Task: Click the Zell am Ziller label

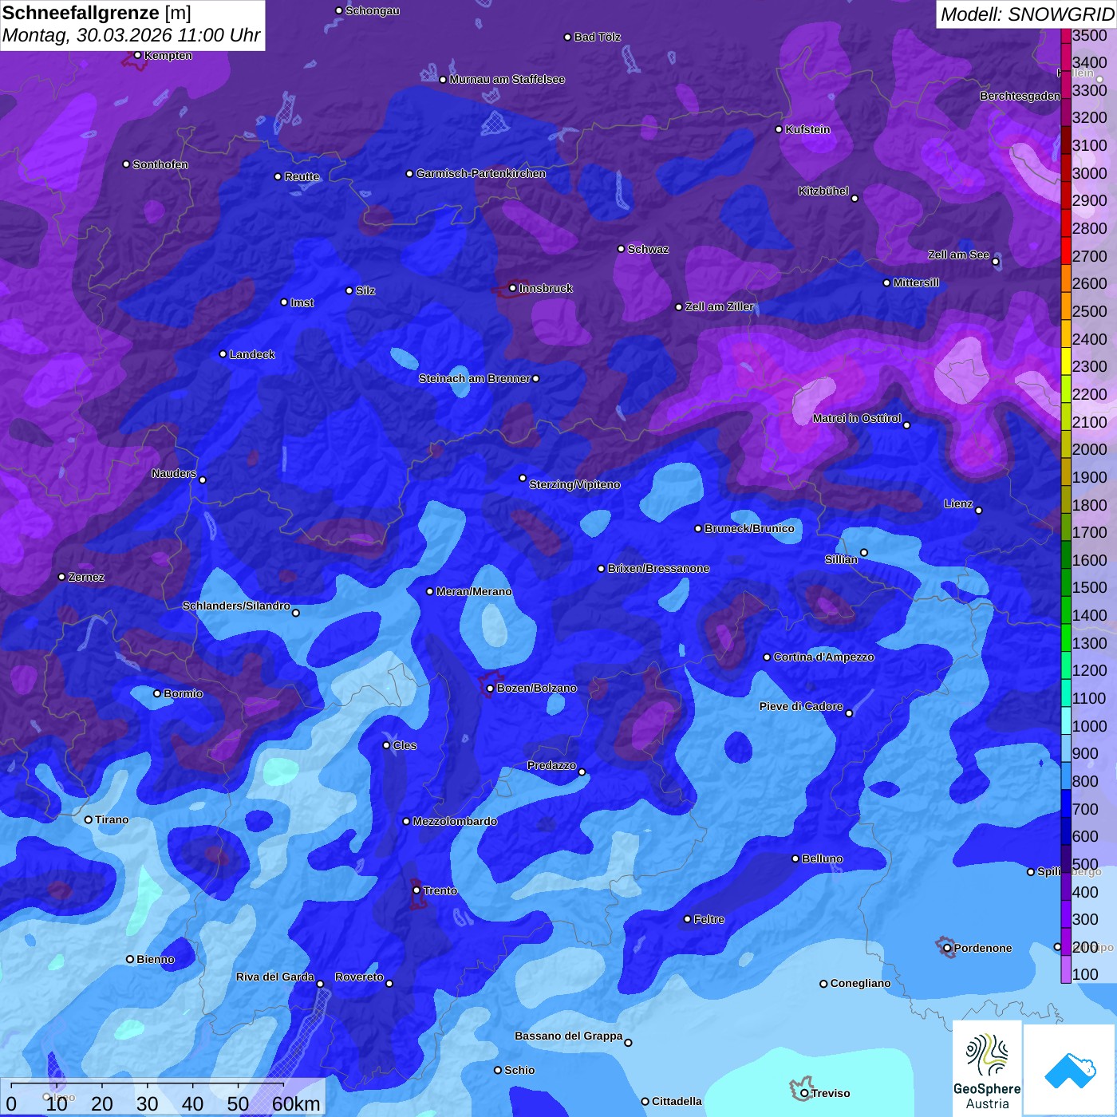Action: tap(720, 306)
